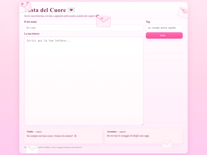This screenshot has width=207, height=155.
Task: Click the 'amore' tag on Giulia's card
Action: [x=39, y=132]
